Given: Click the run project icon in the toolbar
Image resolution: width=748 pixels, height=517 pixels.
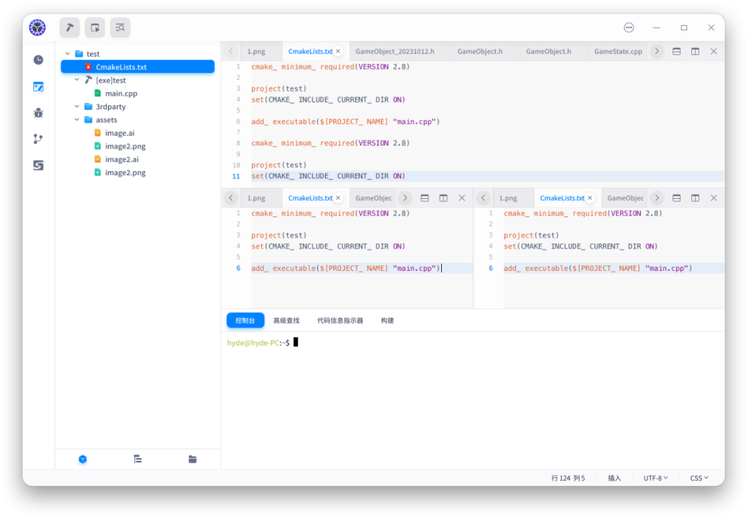Looking at the screenshot, I should coord(94,28).
